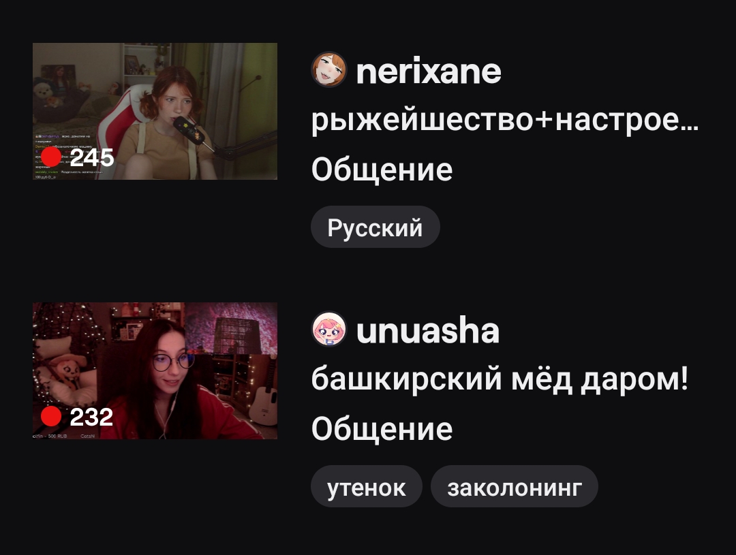Select the Общение category under unuasha
736x555 pixels.
(x=382, y=429)
